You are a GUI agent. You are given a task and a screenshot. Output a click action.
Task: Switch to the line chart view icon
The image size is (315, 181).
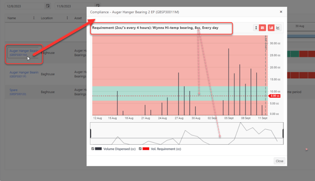278,28
